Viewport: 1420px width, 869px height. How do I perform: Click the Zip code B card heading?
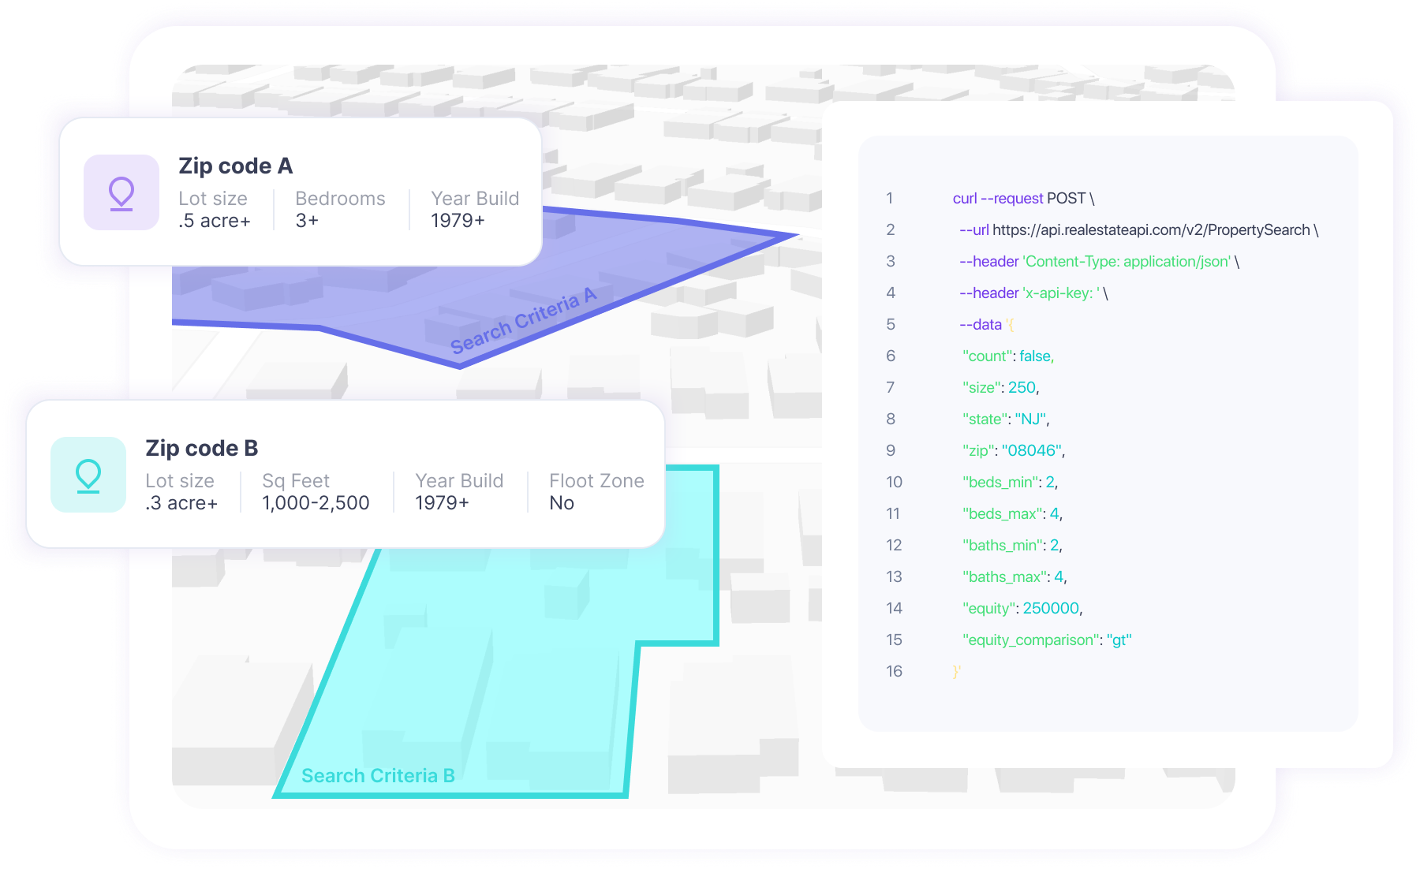point(202,447)
